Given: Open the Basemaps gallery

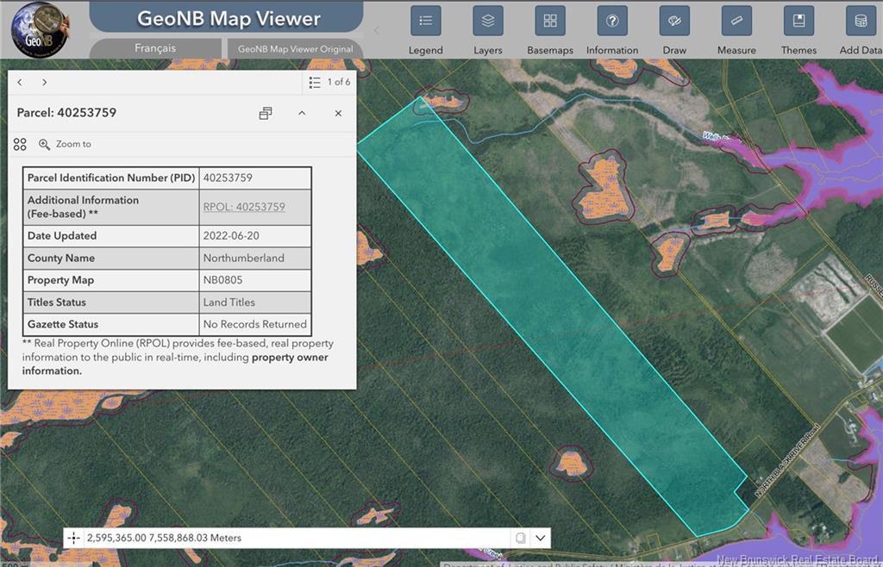Looking at the screenshot, I should click(549, 22).
